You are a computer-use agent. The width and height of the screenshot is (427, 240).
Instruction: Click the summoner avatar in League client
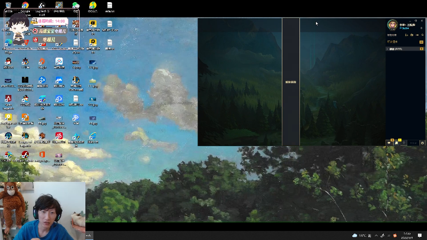click(x=392, y=25)
